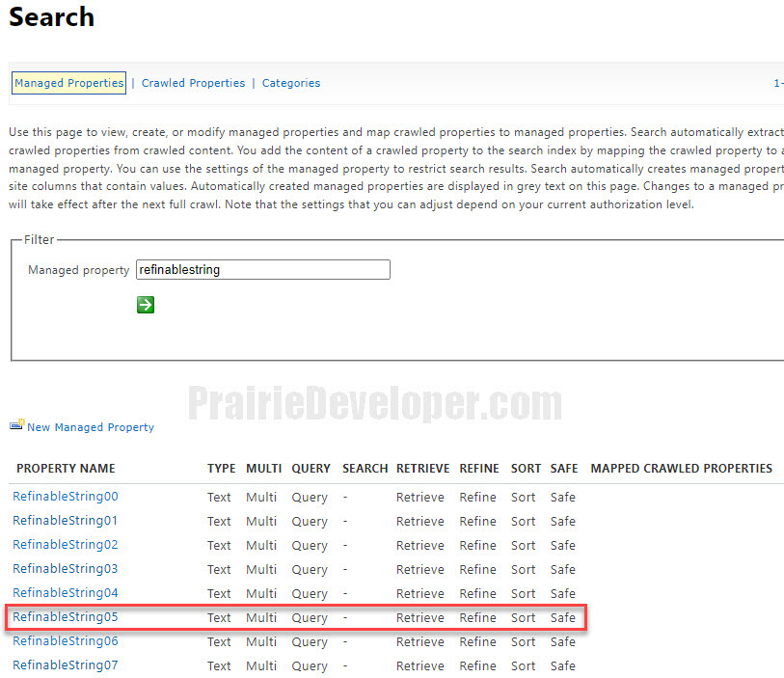This screenshot has height=678, width=784.
Task: Click the pagination link in top right
Action: coord(777,83)
